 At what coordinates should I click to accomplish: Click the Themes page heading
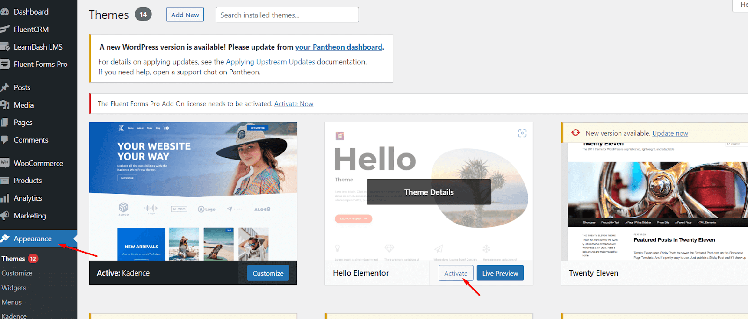pyautogui.click(x=108, y=15)
